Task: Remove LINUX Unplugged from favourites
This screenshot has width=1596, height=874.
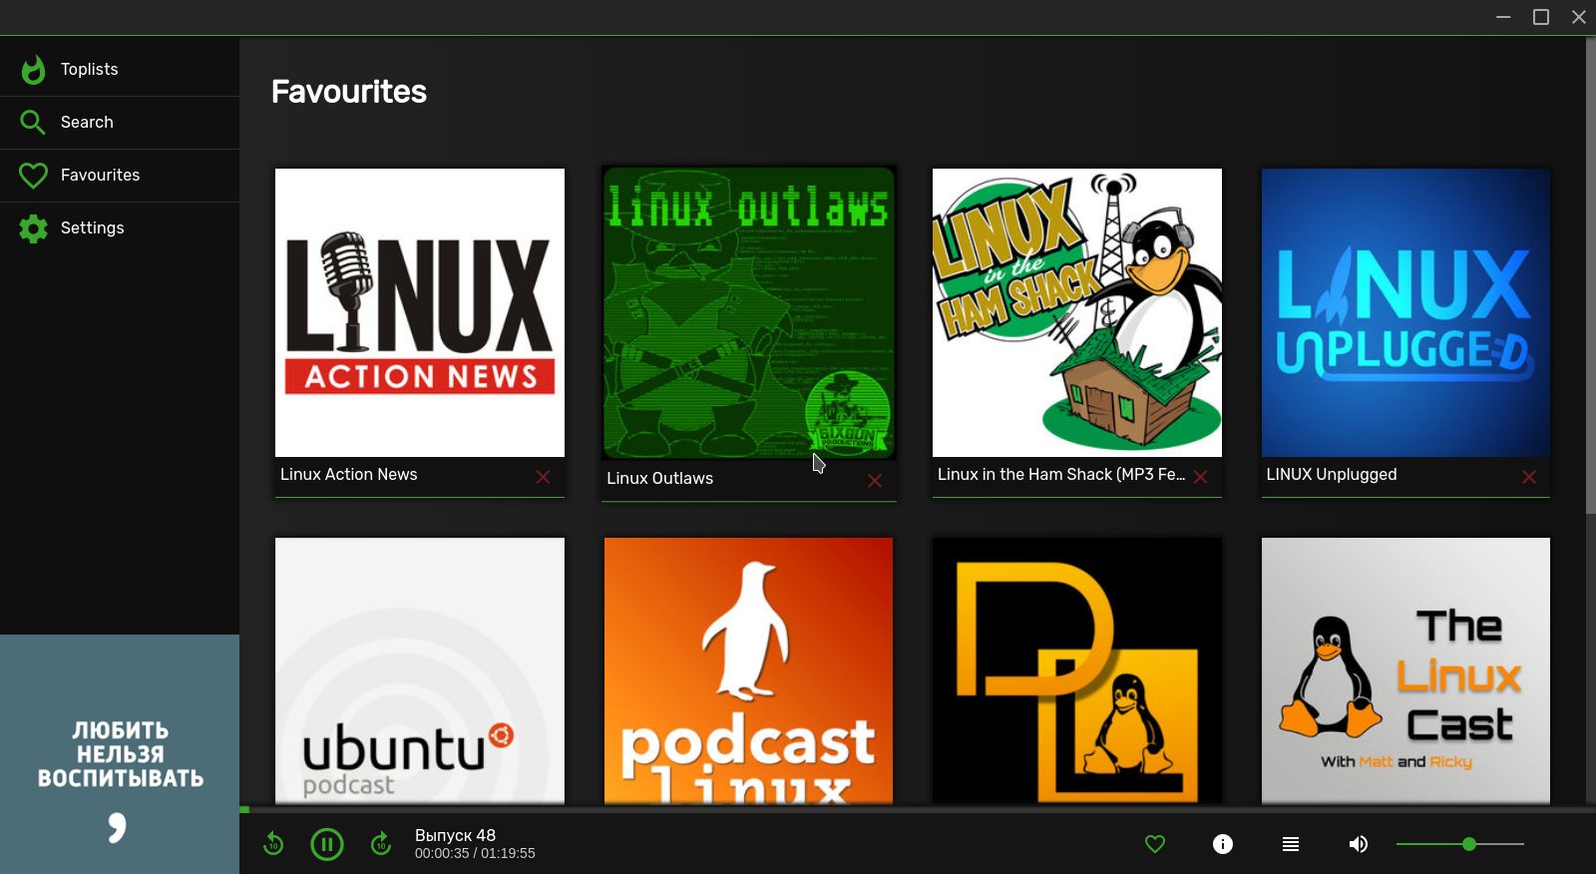Action: pyautogui.click(x=1529, y=477)
